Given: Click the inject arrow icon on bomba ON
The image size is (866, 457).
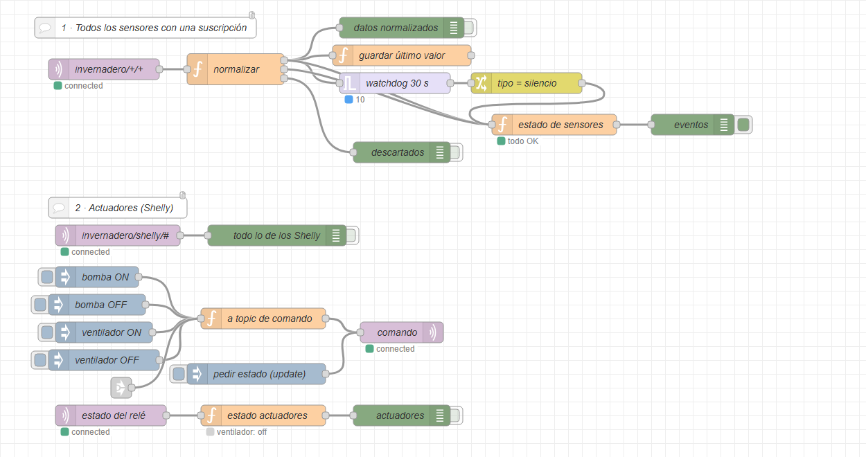Looking at the screenshot, I should tap(66, 277).
